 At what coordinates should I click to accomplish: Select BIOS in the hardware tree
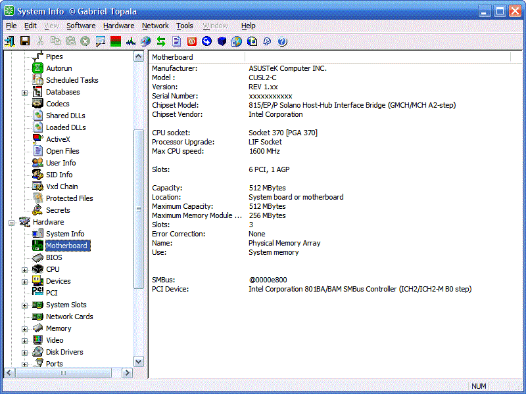[x=54, y=257]
